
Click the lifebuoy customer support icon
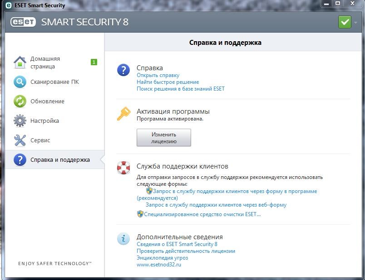coord(123,168)
